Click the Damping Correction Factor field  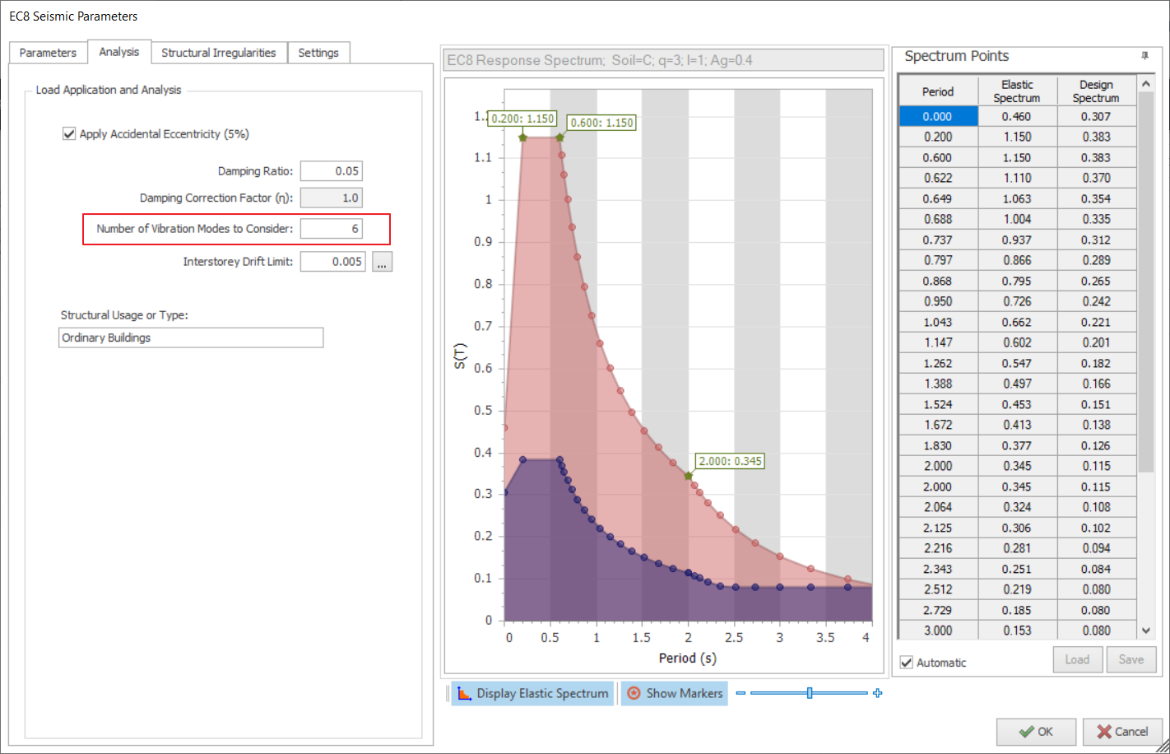tap(331, 198)
